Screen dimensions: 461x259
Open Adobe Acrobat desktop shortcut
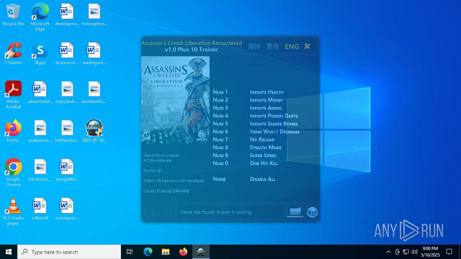[x=13, y=95]
